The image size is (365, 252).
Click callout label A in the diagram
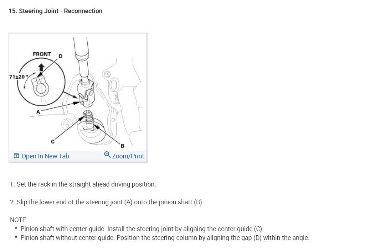pos(38,112)
